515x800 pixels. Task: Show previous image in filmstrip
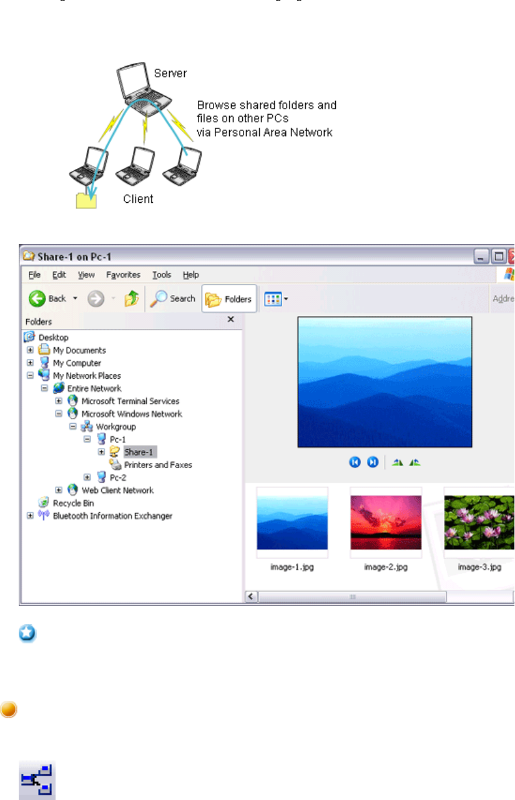pyautogui.click(x=355, y=462)
